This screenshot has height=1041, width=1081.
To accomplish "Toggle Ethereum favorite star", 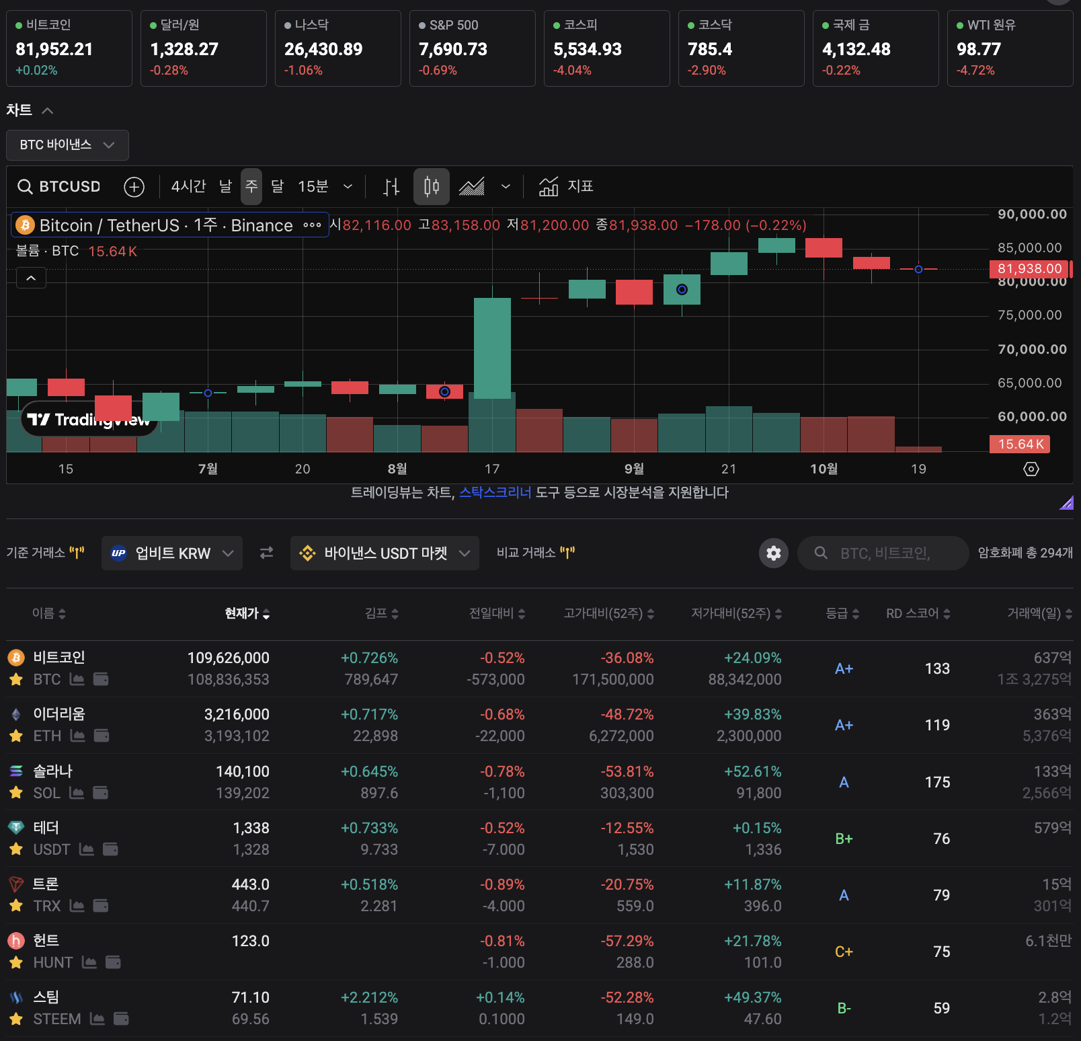I will coord(16,736).
